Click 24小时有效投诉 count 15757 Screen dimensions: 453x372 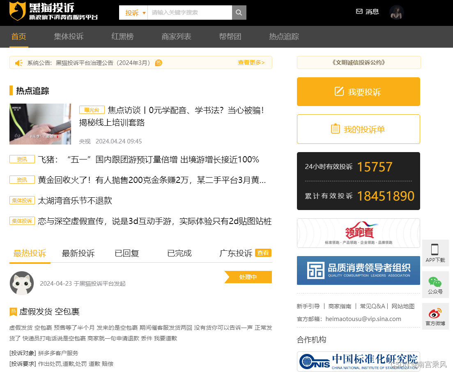(375, 167)
